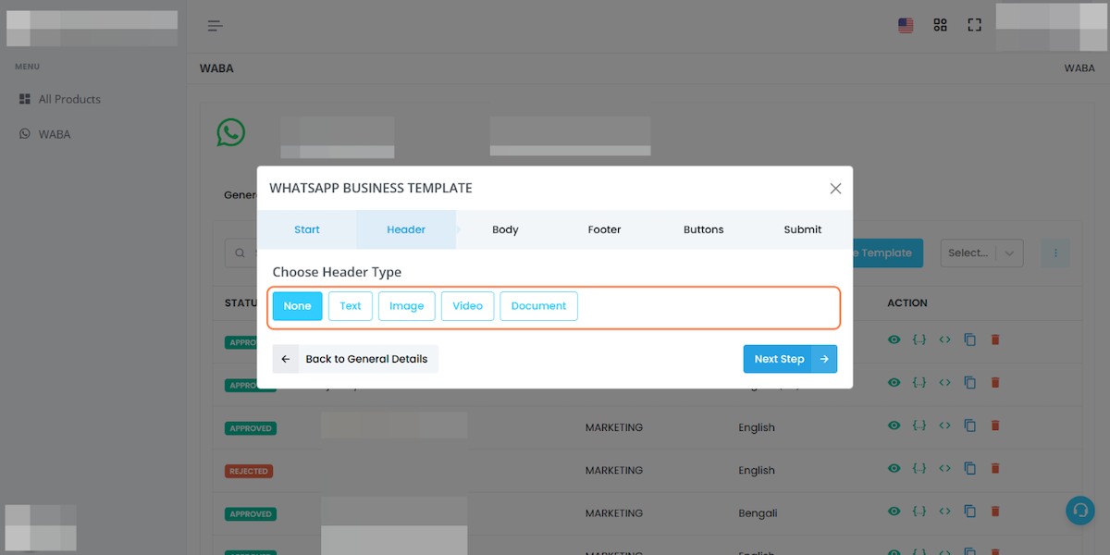Copy the APPROVED MARKETING English row template
The height and width of the screenshot is (555, 1110).
(x=969, y=425)
